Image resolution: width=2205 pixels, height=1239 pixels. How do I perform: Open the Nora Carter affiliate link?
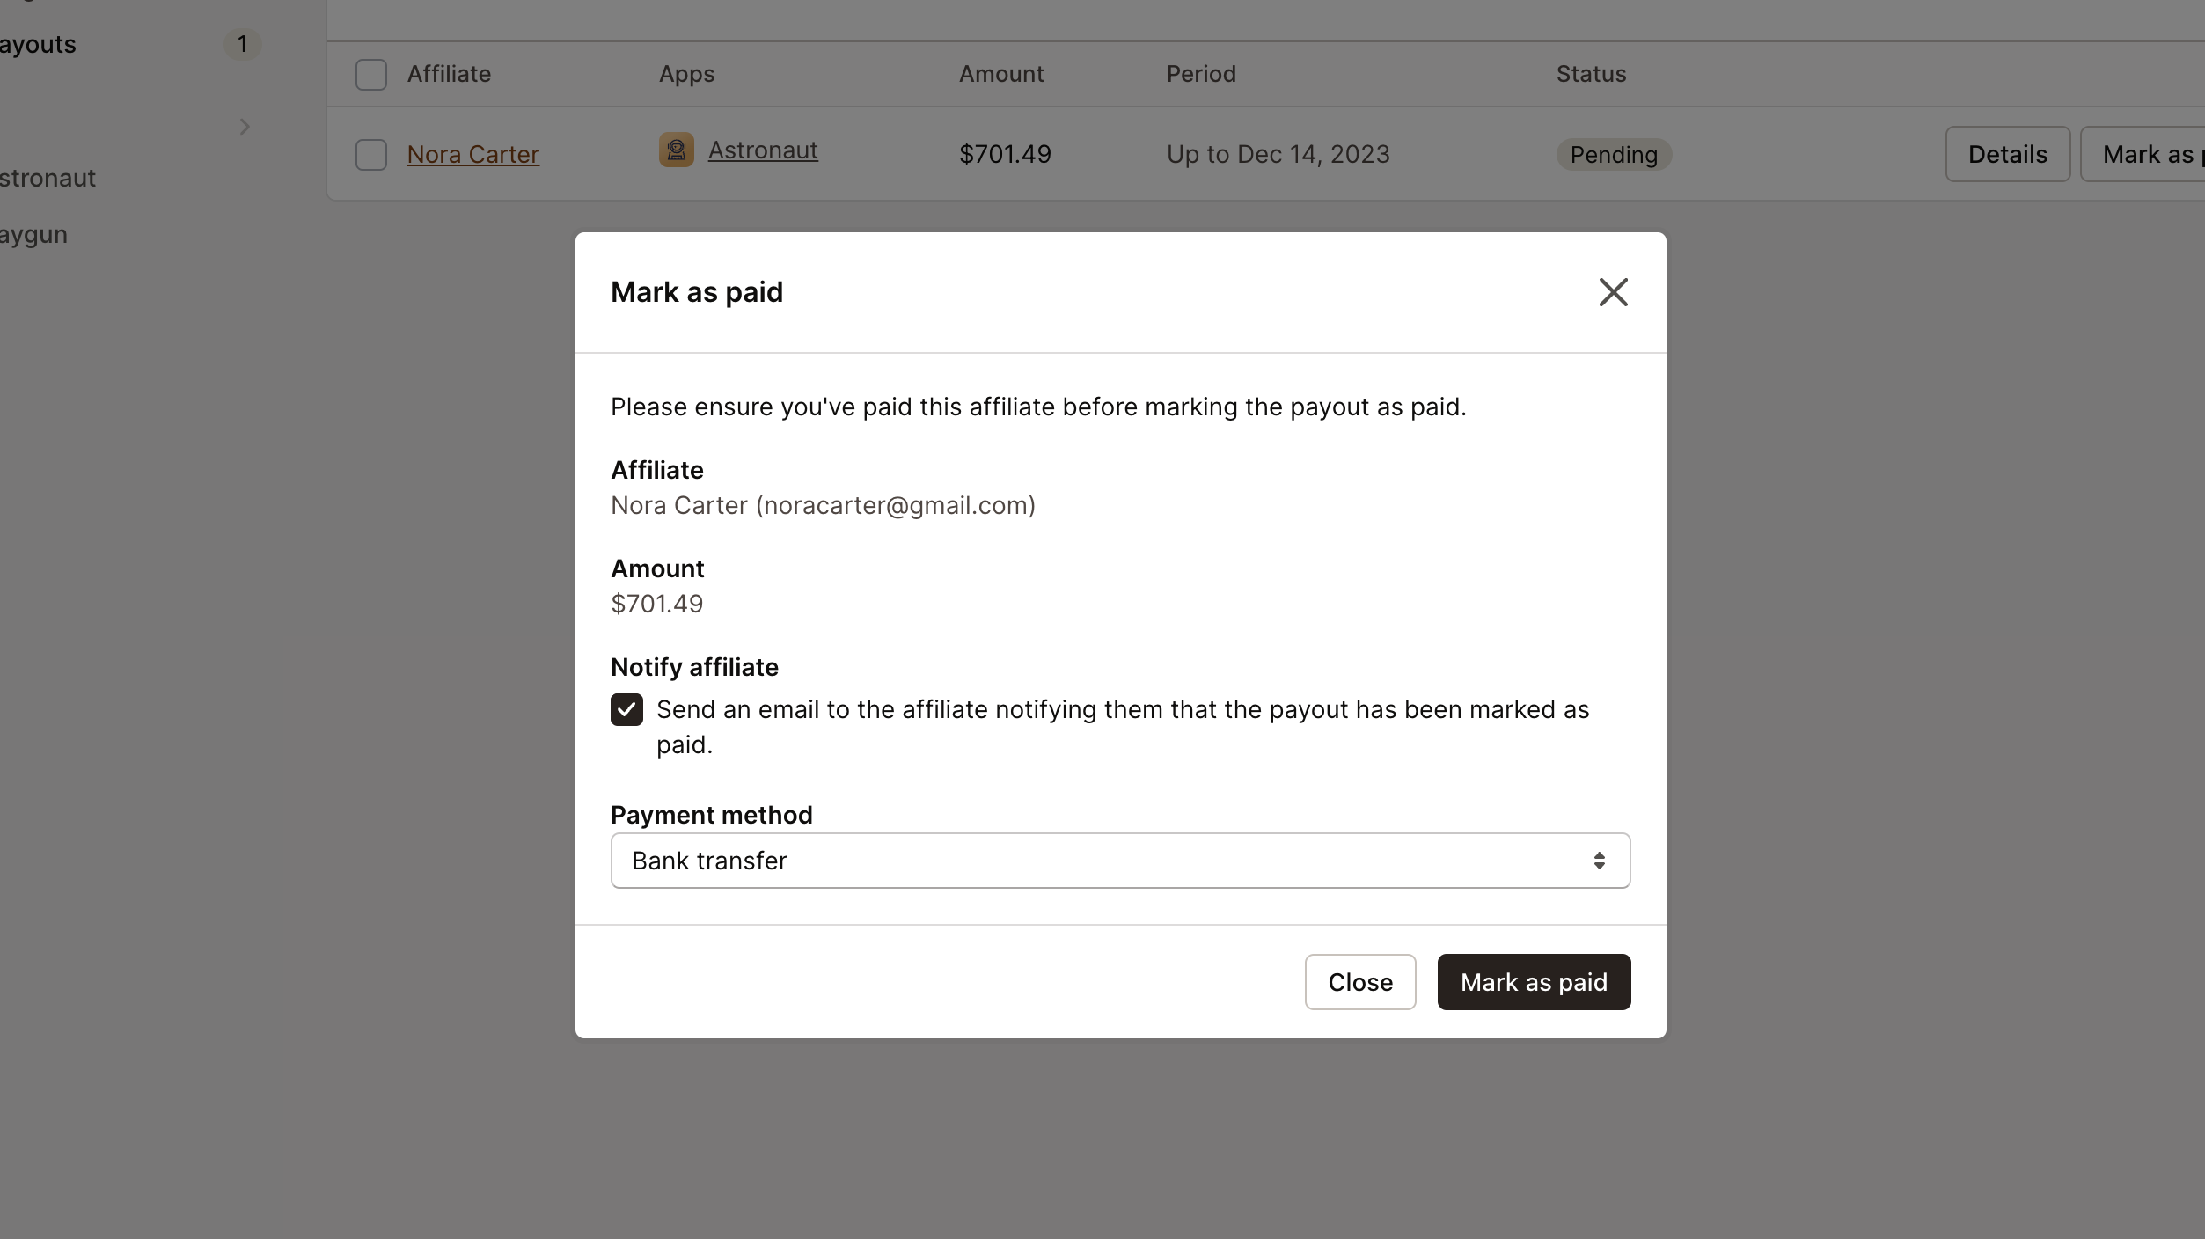pyautogui.click(x=472, y=154)
